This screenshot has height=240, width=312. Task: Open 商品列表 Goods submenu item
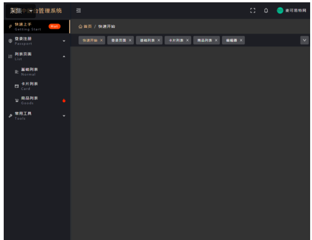point(37,100)
